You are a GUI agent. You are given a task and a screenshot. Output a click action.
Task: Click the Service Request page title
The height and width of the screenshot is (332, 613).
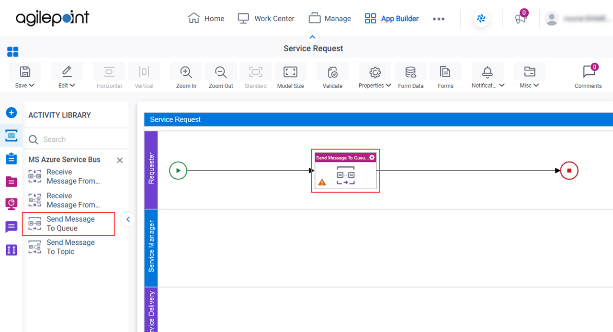[x=313, y=48]
